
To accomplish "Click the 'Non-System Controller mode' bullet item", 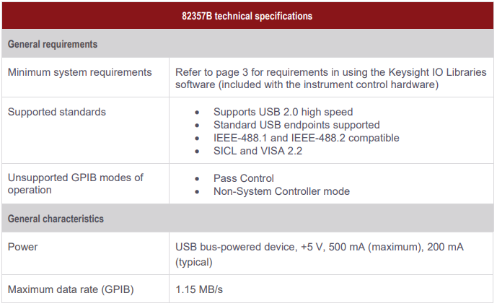I will click(282, 191).
